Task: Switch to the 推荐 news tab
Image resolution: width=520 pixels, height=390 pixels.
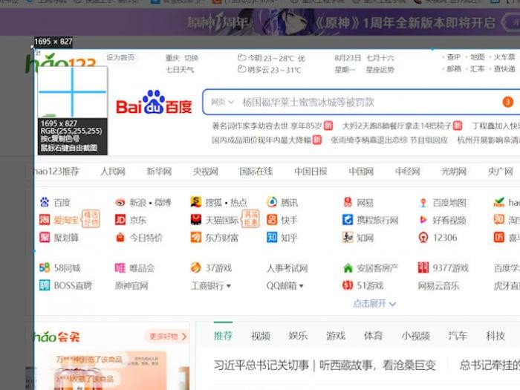Action: point(223,336)
